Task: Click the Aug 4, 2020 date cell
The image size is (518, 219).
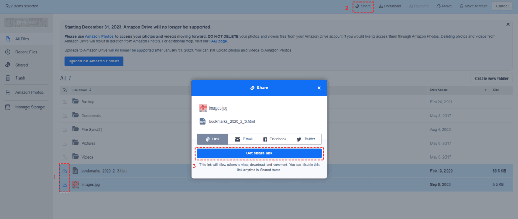Action: click(440, 130)
